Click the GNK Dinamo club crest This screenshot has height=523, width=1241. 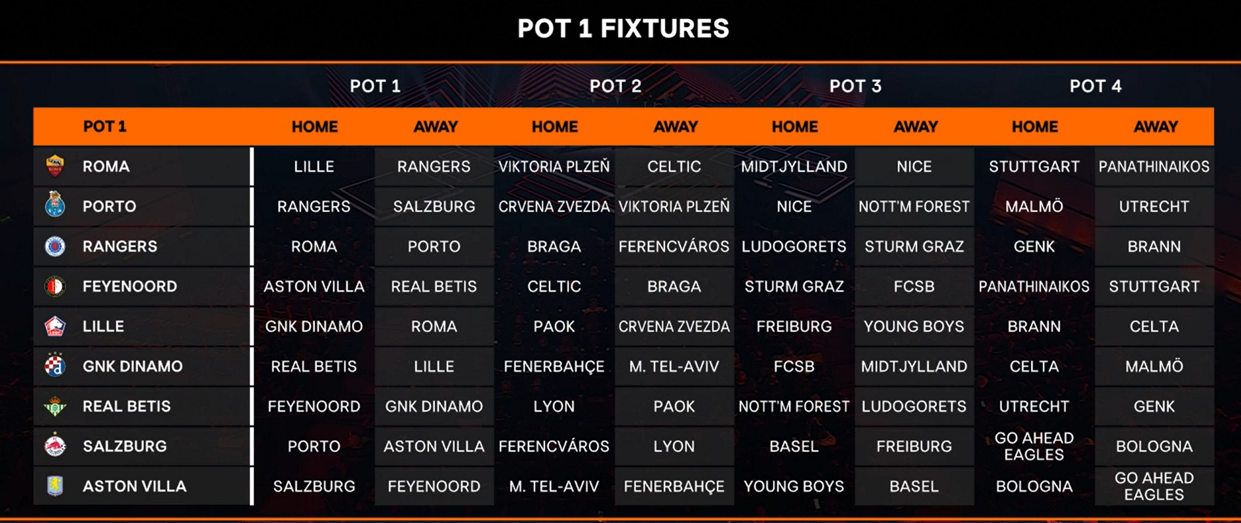[x=55, y=366]
